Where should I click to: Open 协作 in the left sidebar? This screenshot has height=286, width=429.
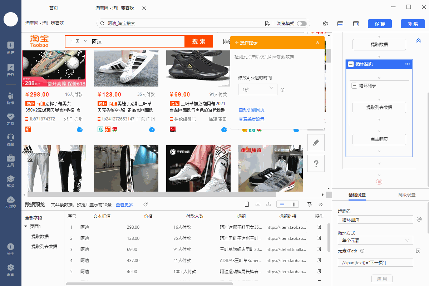coord(10,98)
